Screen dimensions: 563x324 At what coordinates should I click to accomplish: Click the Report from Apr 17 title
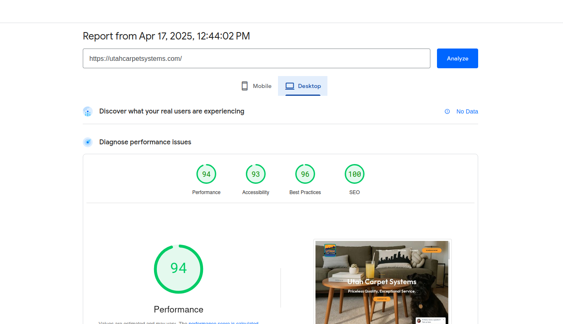click(166, 36)
